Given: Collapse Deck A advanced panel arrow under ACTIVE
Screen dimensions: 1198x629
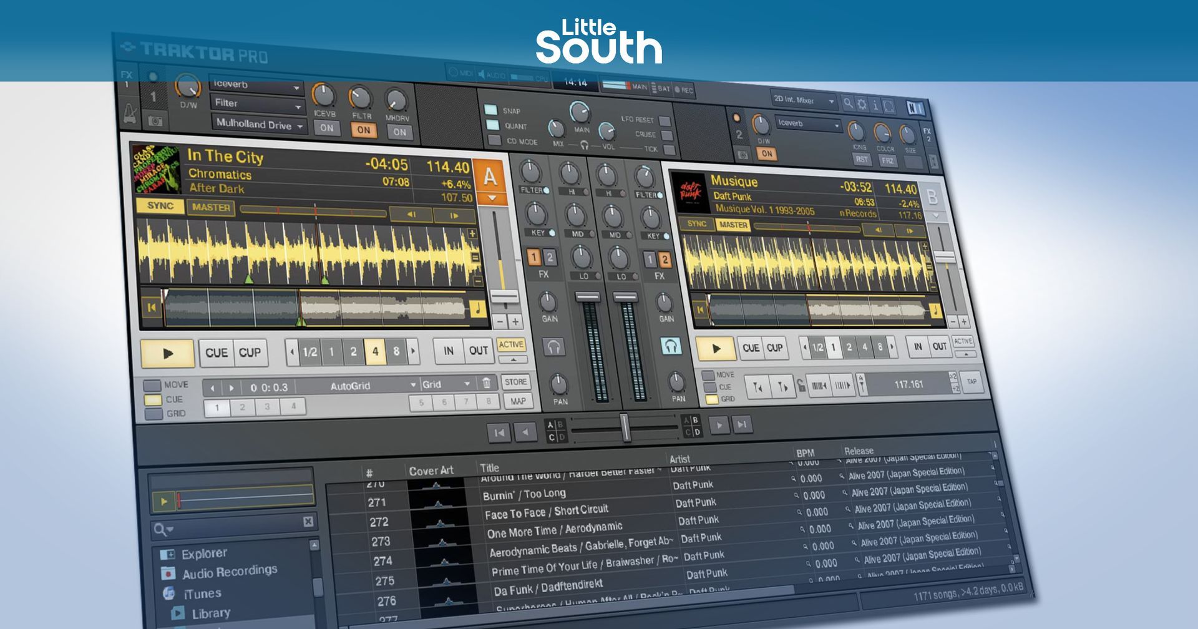Looking at the screenshot, I should pyautogui.click(x=513, y=359).
